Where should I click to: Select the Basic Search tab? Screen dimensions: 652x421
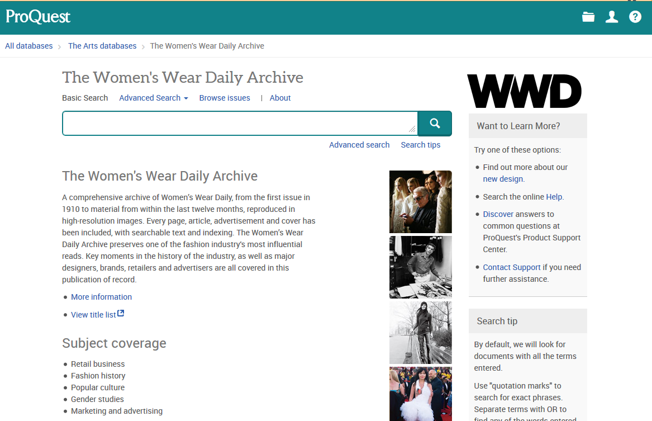(x=85, y=98)
